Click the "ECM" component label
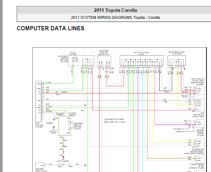 203,113
